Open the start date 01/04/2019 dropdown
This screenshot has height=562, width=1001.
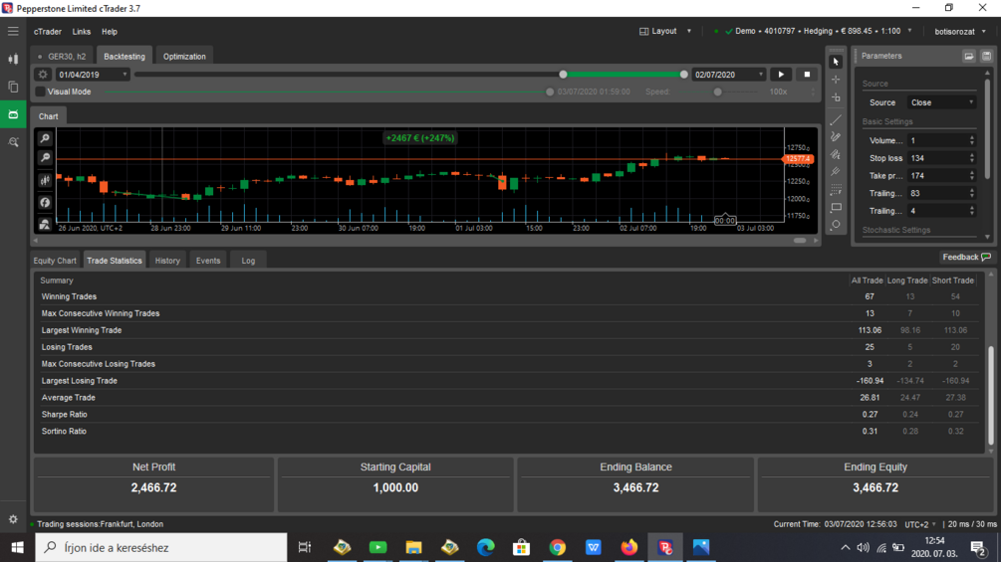93,75
